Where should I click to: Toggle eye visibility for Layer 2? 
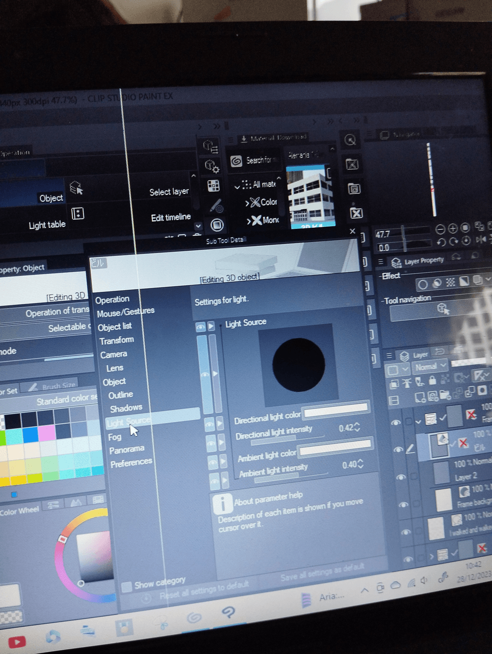[x=401, y=477]
